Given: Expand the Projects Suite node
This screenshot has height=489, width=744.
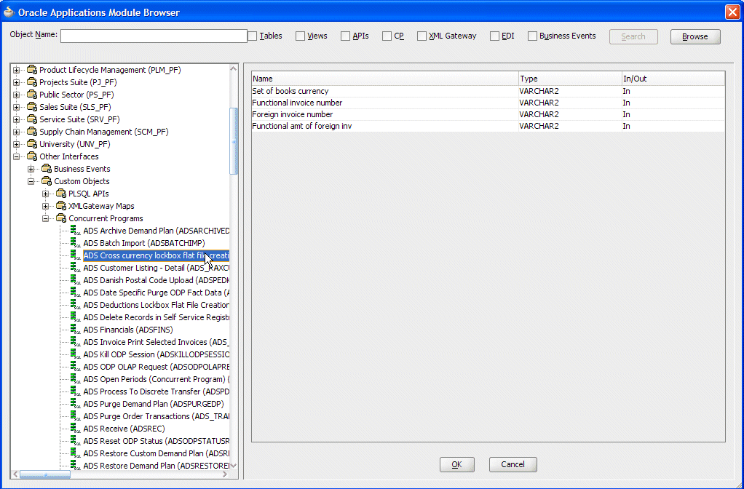Looking at the screenshot, I should (17, 82).
